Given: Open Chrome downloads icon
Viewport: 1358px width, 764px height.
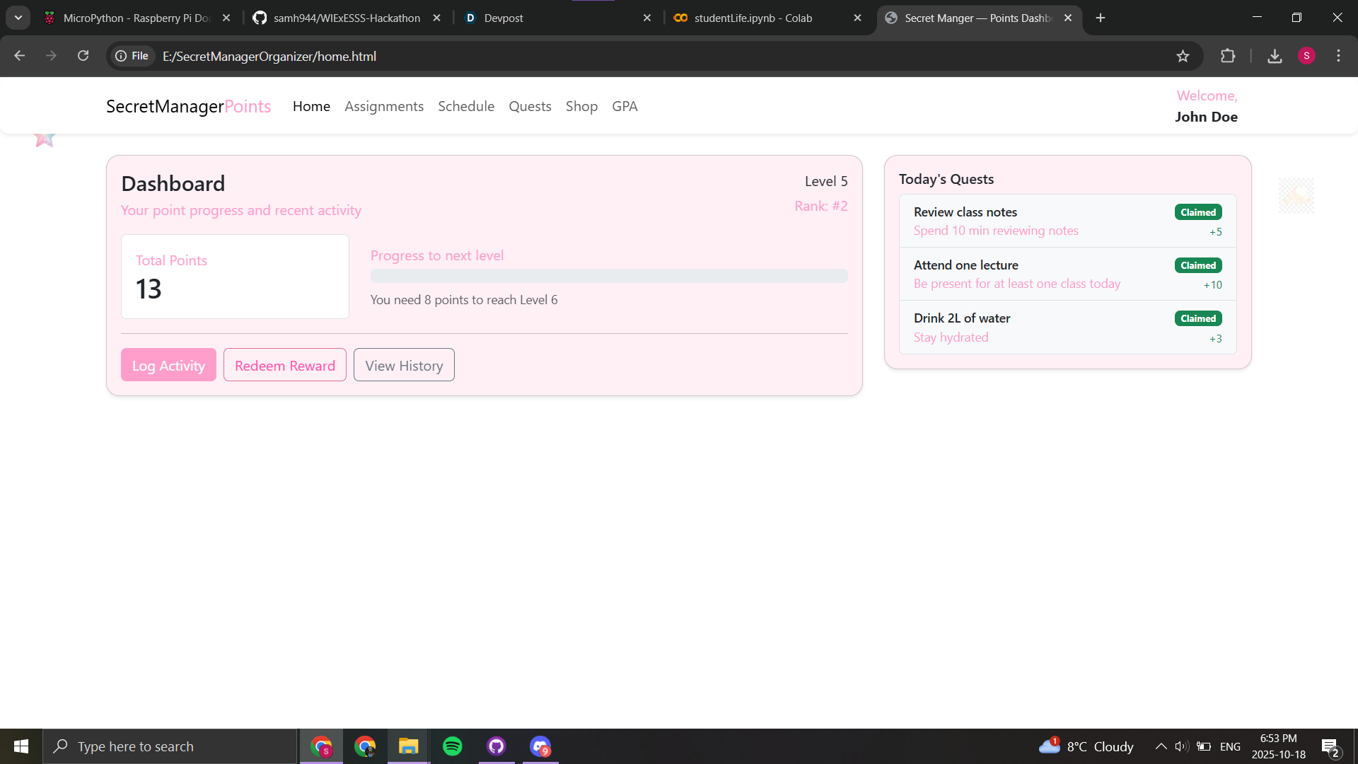Looking at the screenshot, I should 1275,56.
